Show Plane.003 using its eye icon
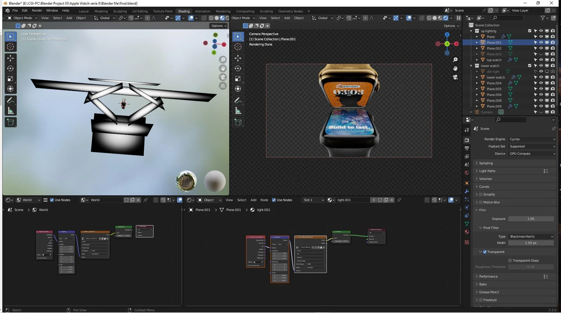The width and height of the screenshot is (561, 313). coord(541,54)
